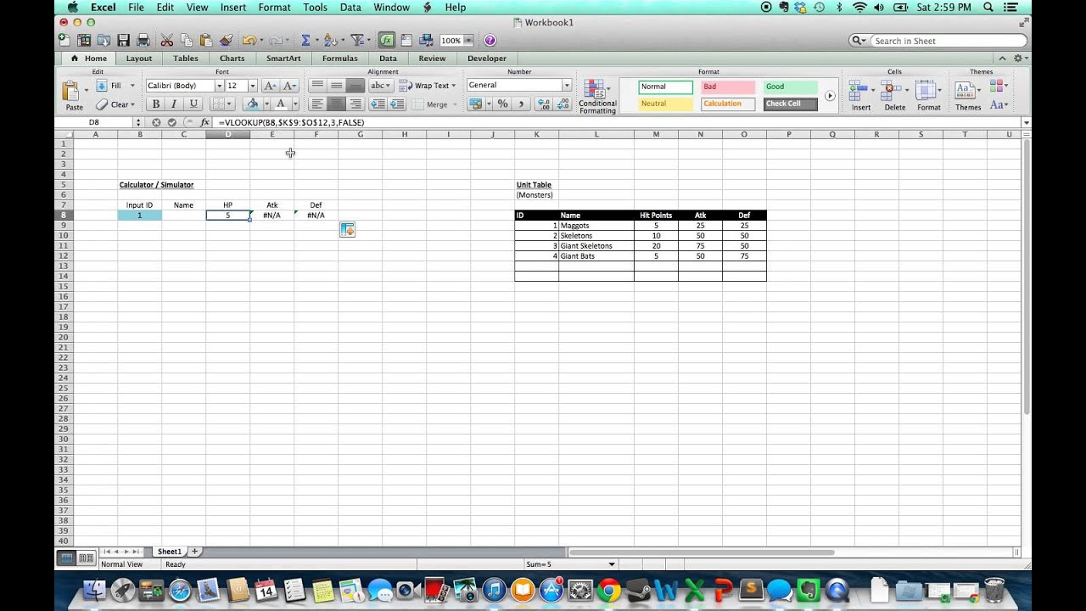Screen dimensions: 1086x611
Task: Open the borders dropdown arrow
Action: 231,104
